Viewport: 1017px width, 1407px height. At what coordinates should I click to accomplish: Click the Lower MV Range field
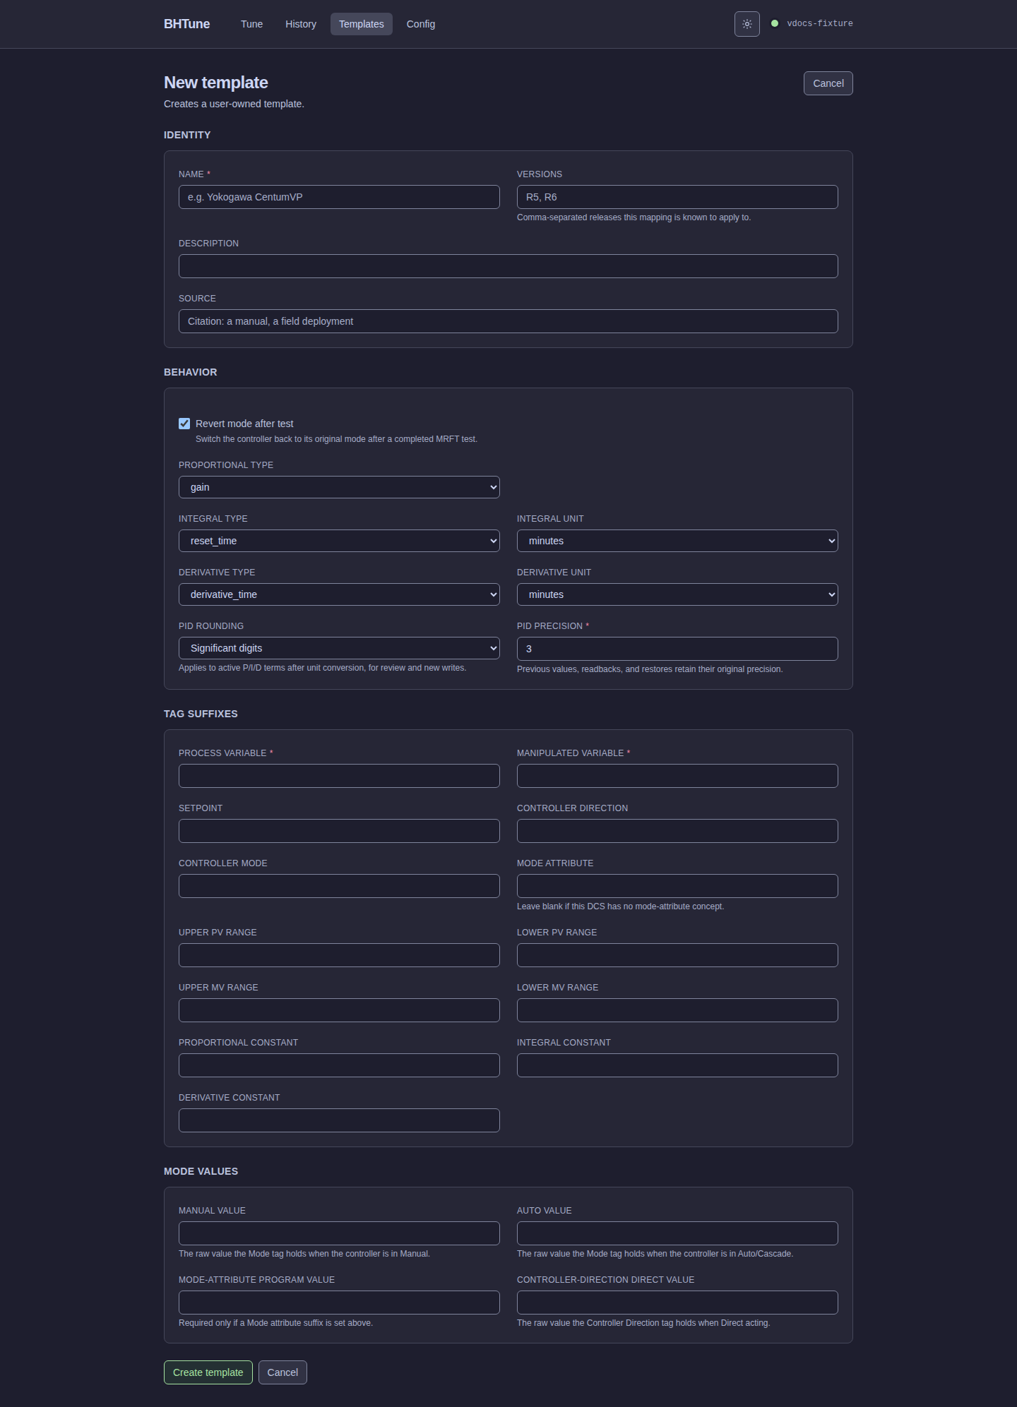coord(677,1010)
